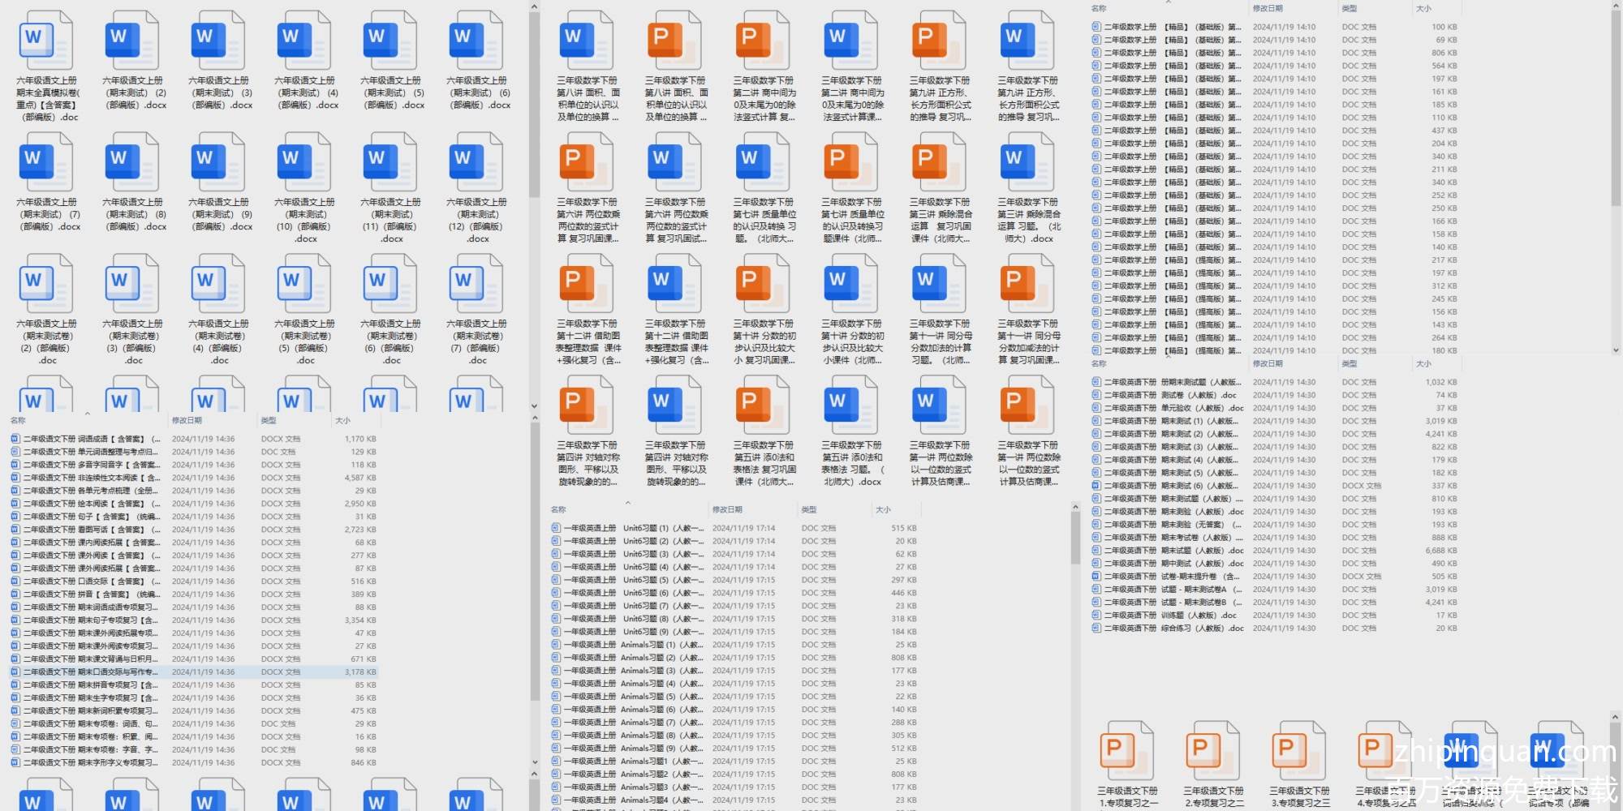Select PowerPoint file 第五讲 添0法和表格法 复习巩固课件
This screenshot has width=1623, height=811.
763,405
